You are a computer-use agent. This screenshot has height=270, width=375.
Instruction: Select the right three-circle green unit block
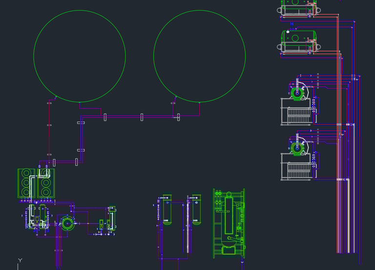(x=46, y=183)
